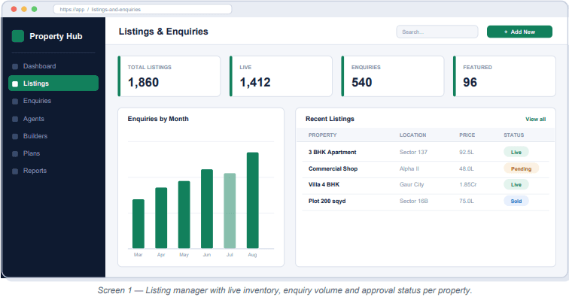
Task: Click the Enquiries sidebar icon square
Action: [x=15, y=102]
